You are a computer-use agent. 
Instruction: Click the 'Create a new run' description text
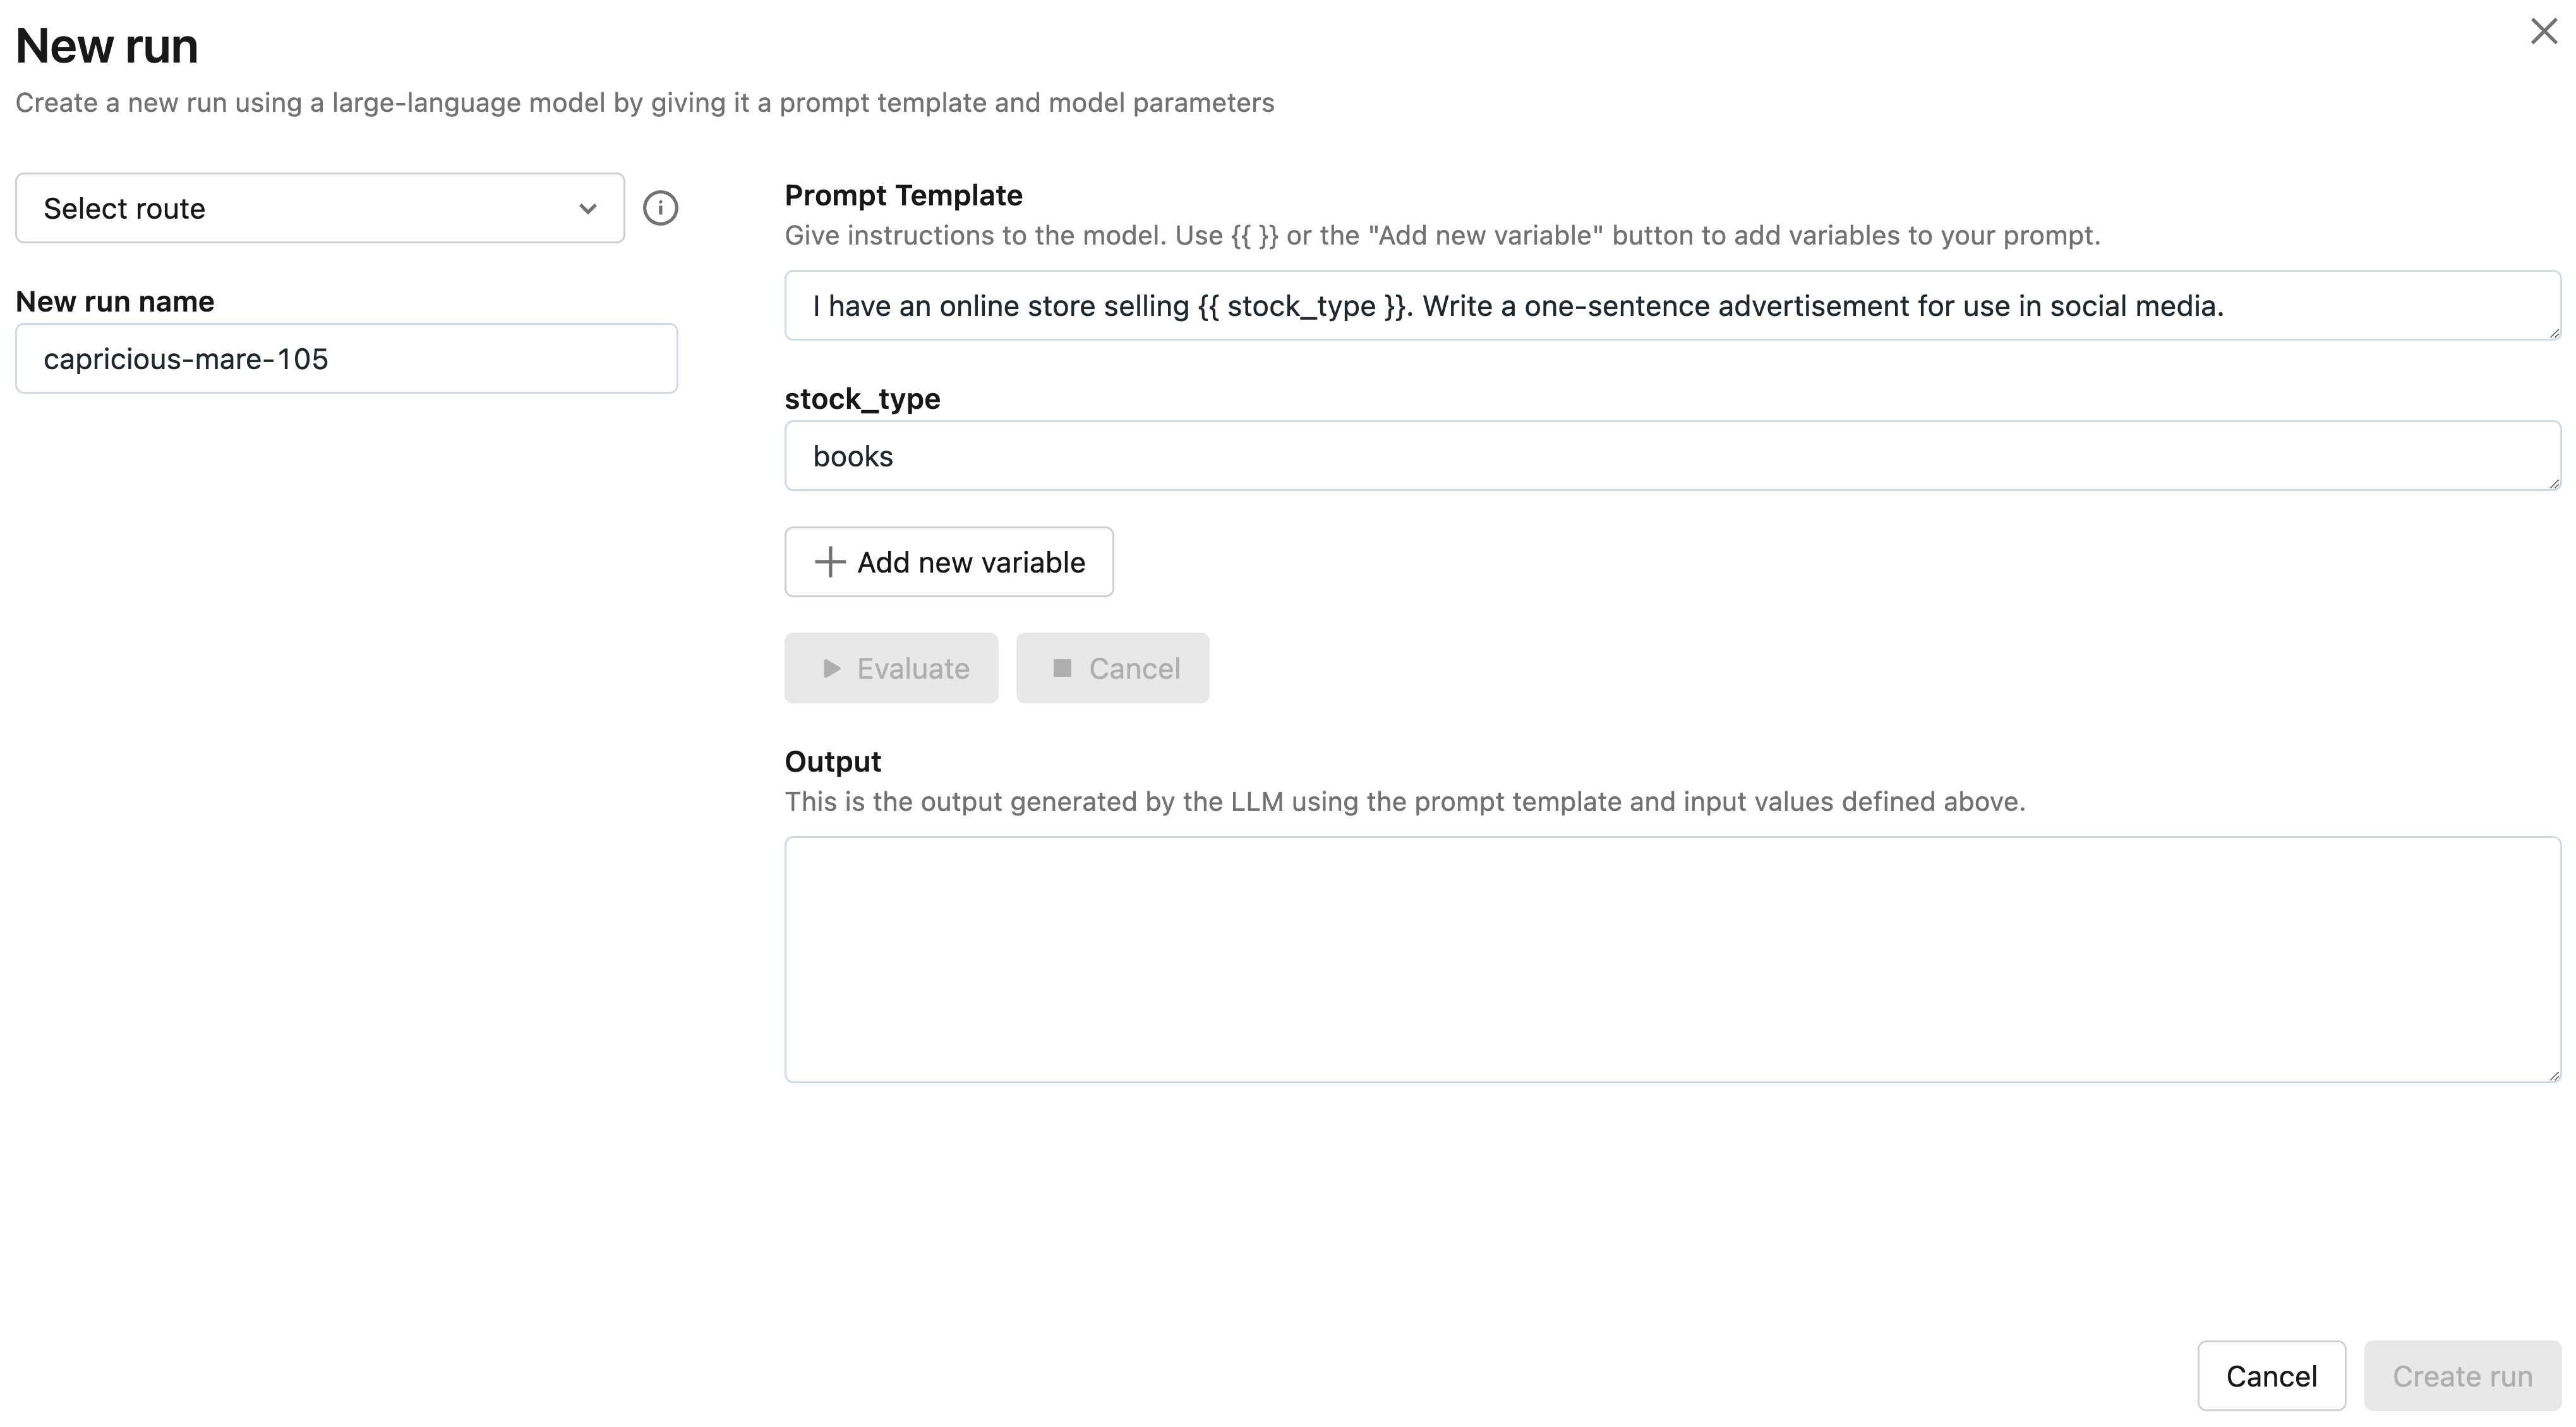645,103
